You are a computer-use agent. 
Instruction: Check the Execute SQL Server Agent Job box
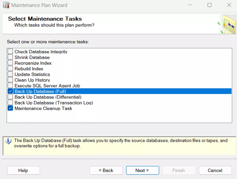click(x=10, y=85)
